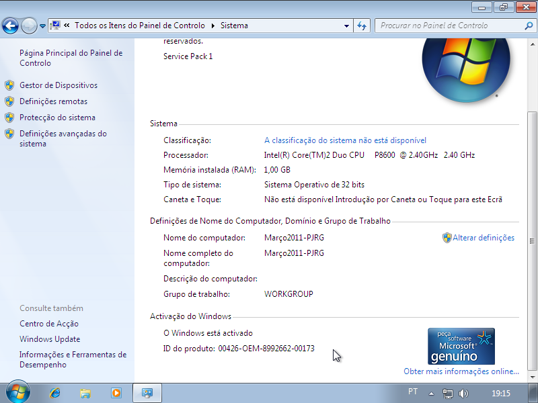Click the scrollbar down arrow

pos(533,377)
